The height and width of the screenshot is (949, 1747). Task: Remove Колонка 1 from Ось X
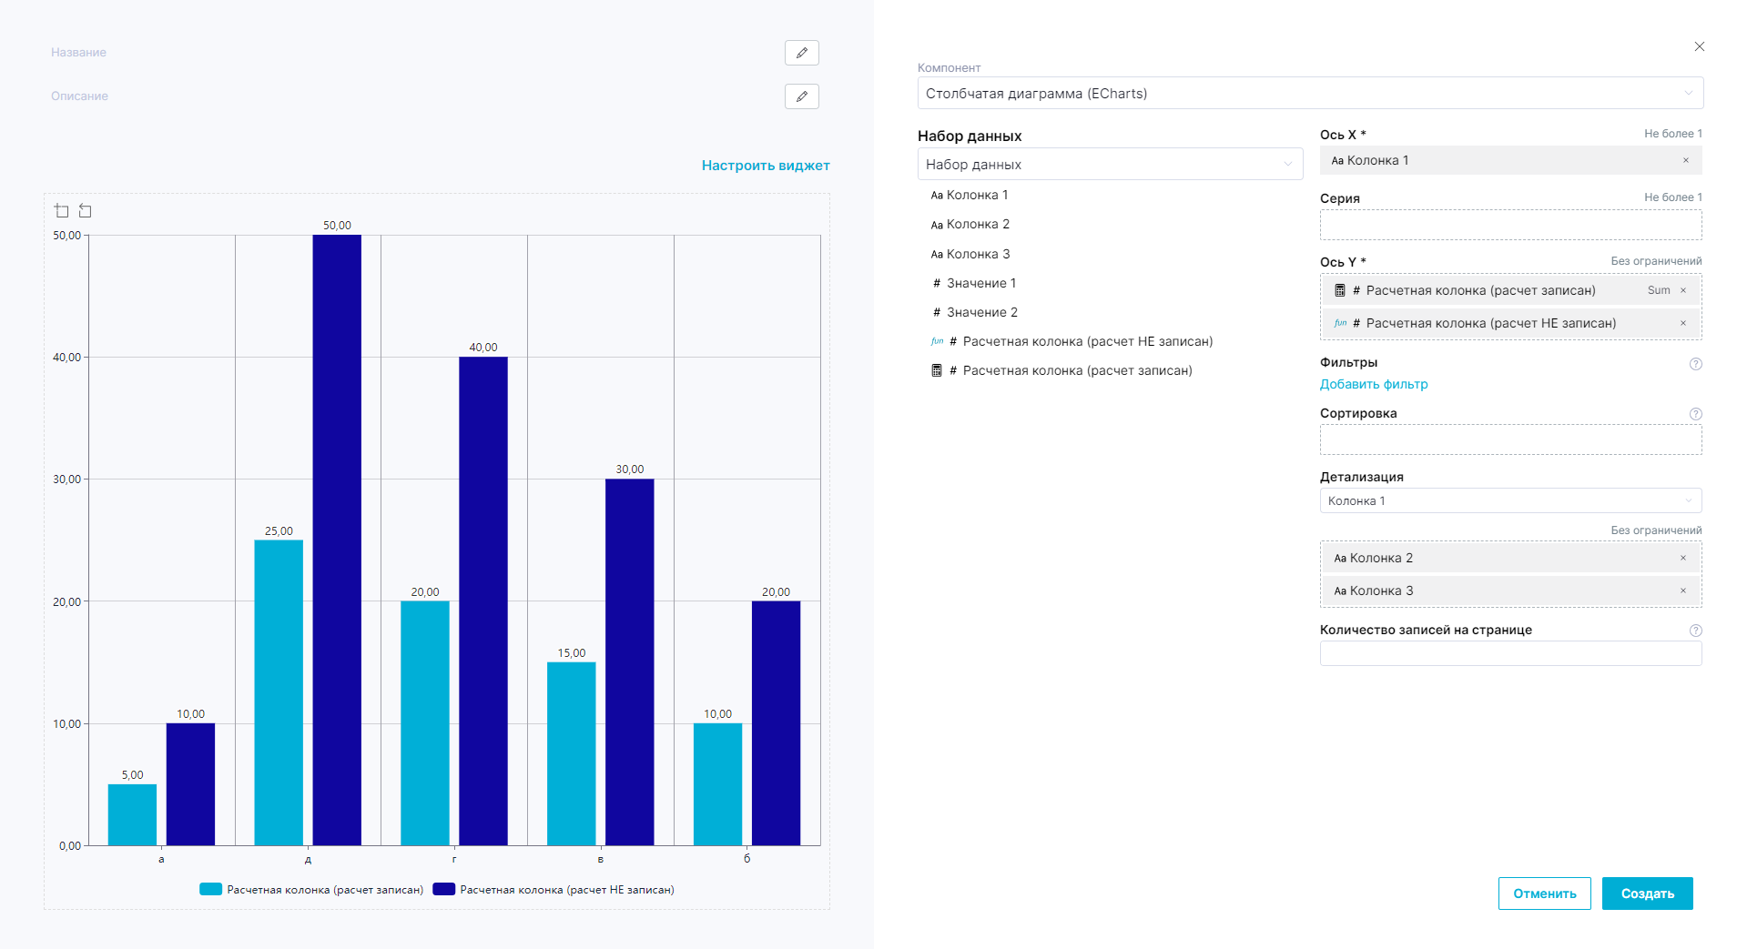[x=1685, y=161]
